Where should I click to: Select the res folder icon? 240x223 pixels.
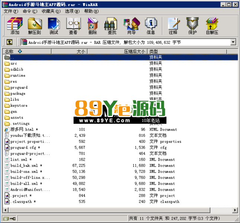(x=7, y=81)
